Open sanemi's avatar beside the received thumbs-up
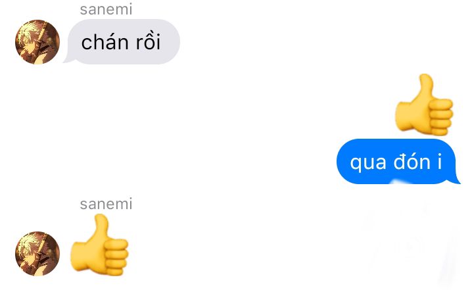Screen dimensions: 472x290 37,254
